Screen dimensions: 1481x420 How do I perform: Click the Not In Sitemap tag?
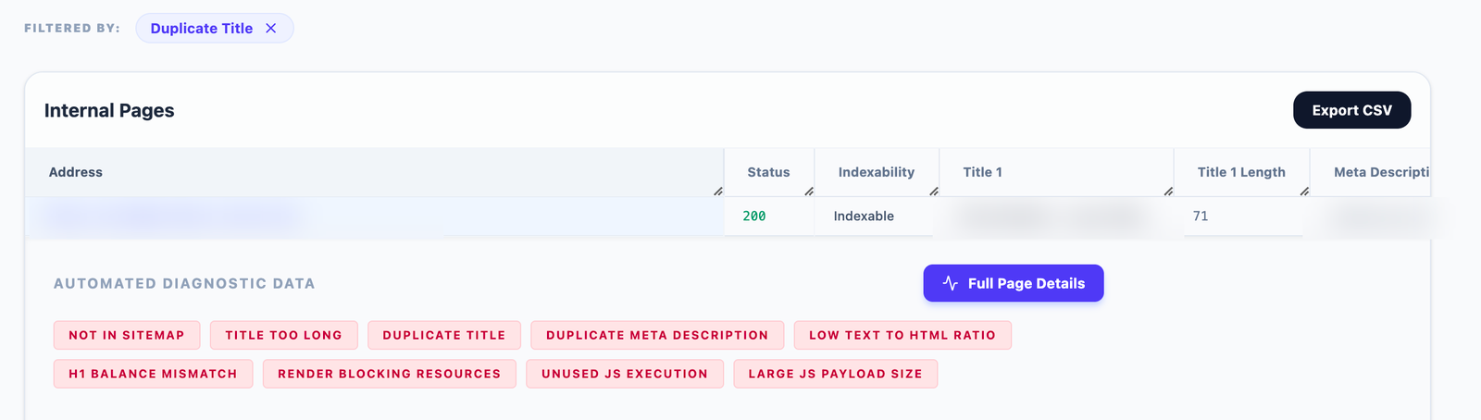tap(127, 335)
